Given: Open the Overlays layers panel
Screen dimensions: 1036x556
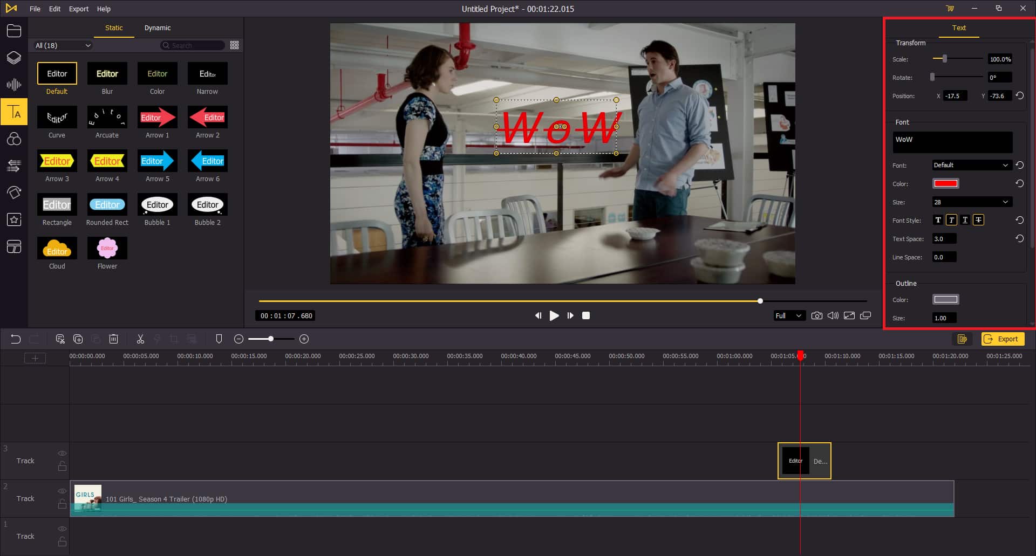Looking at the screenshot, I should tap(14, 58).
